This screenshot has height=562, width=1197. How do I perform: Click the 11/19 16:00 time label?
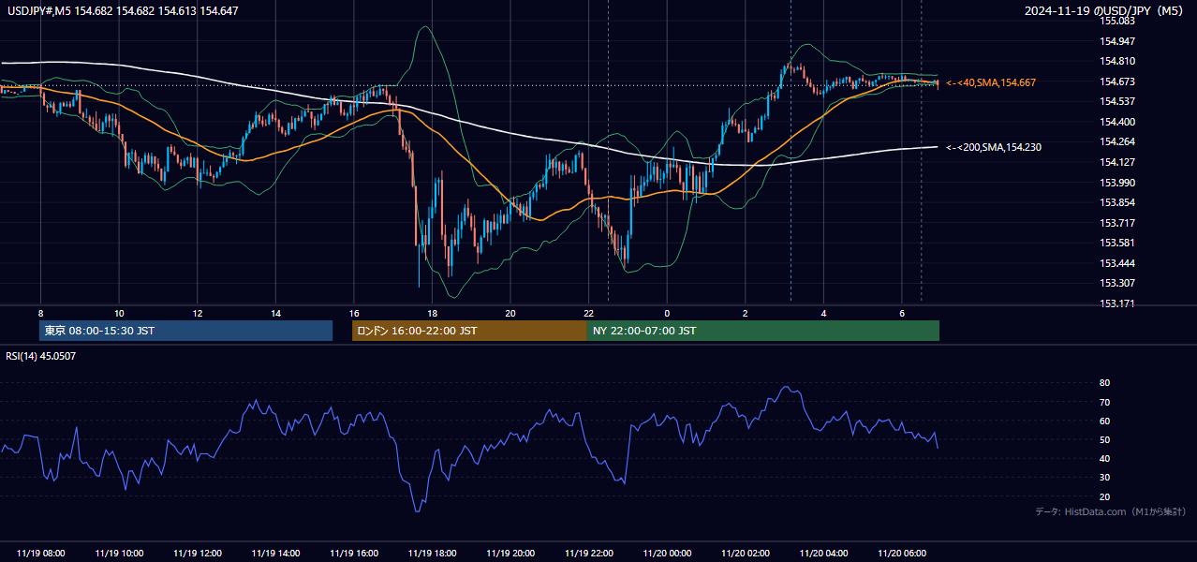[354, 554]
